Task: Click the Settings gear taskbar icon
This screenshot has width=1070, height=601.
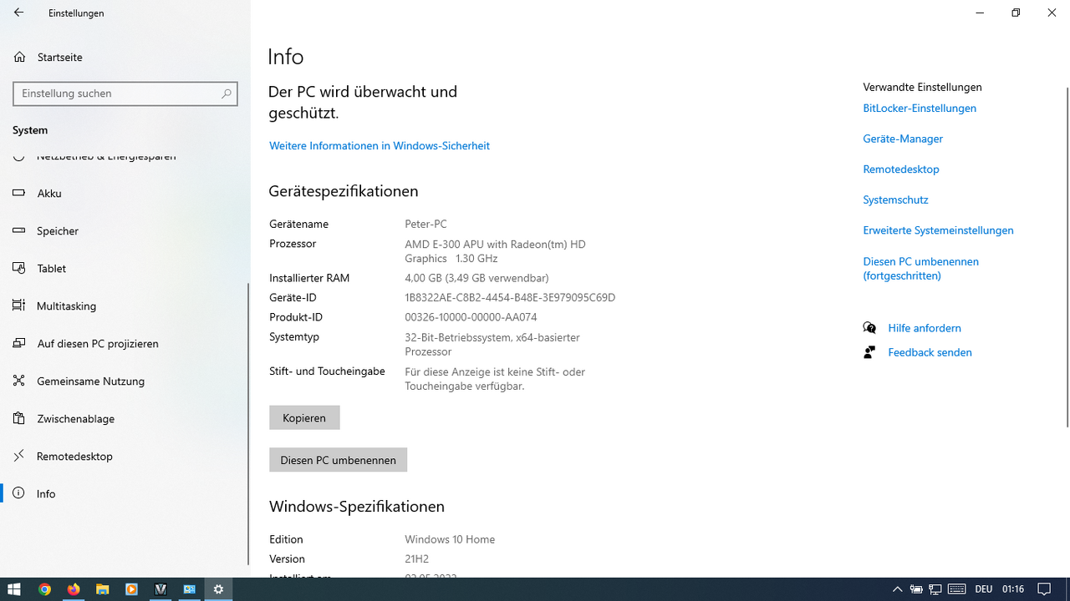Action: point(218,589)
